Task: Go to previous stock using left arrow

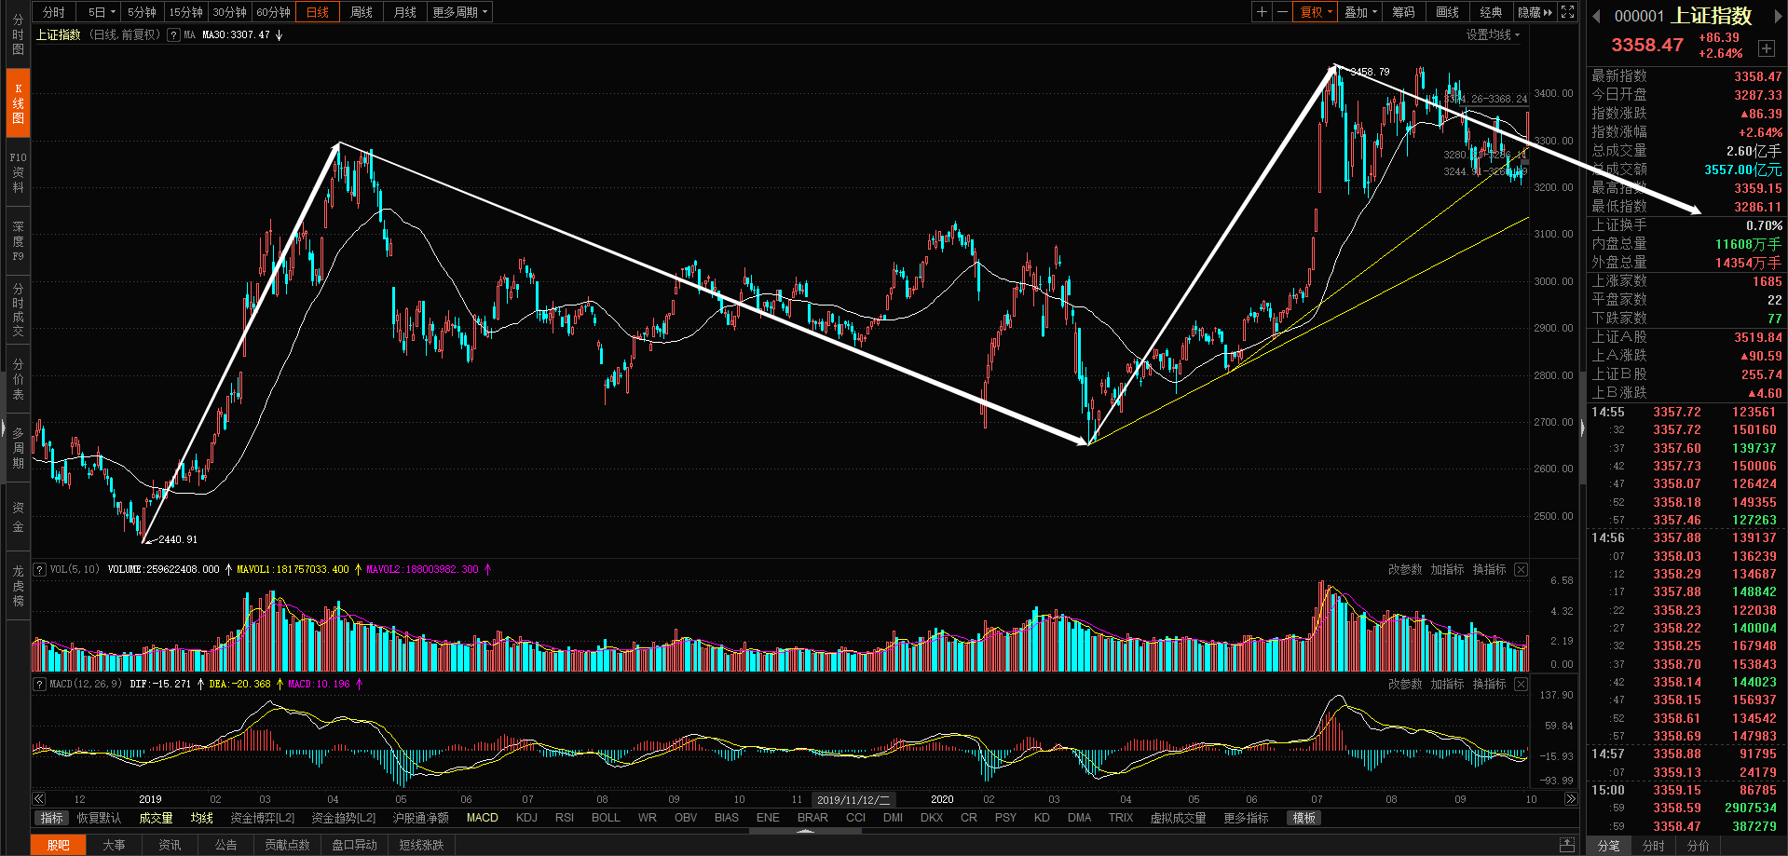Action: [x=1596, y=16]
